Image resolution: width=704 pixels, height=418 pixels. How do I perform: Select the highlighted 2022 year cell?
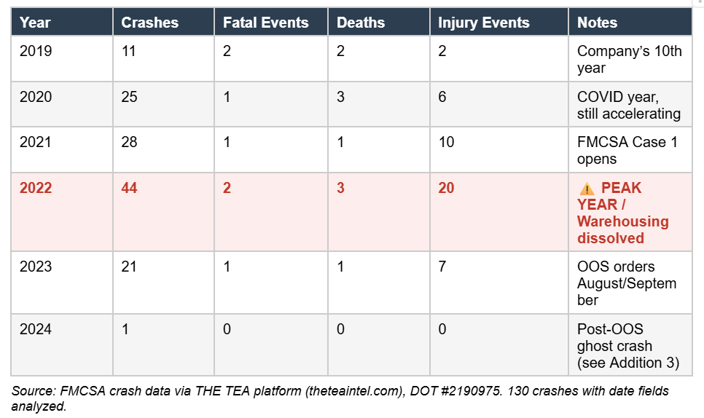(36, 188)
